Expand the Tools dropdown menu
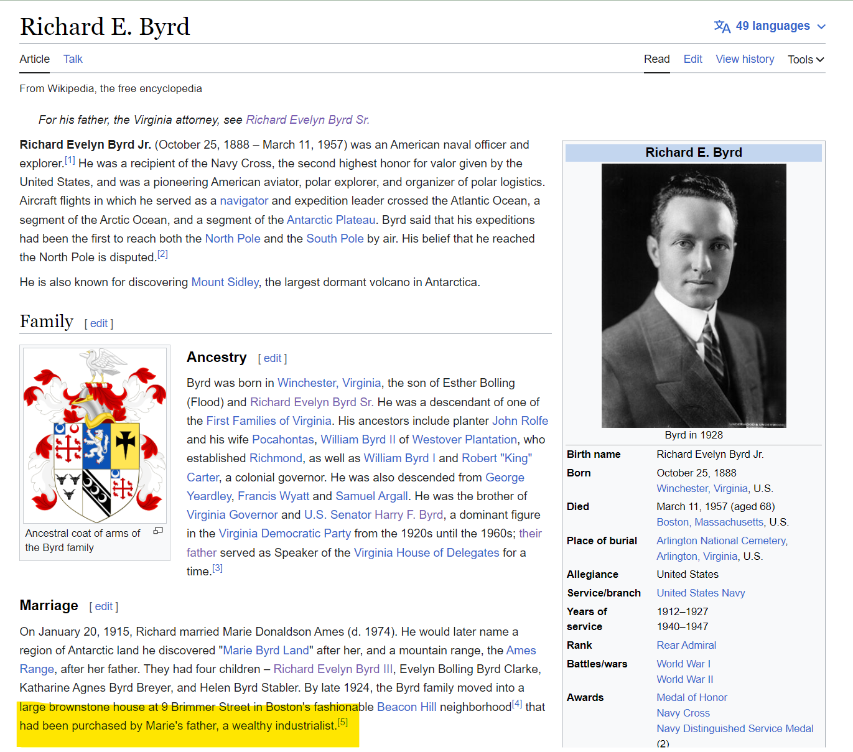 click(806, 60)
